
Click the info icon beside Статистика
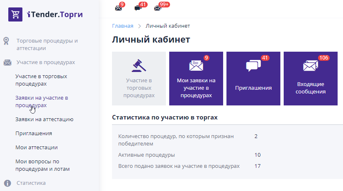click(x=7, y=183)
